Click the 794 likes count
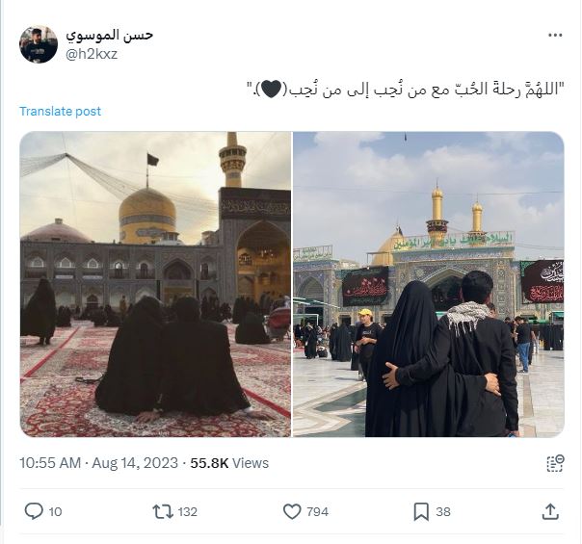The height and width of the screenshot is (544, 582). click(x=317, y=511)
